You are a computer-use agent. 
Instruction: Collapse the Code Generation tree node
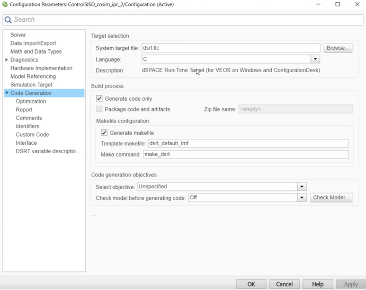coord(6,93)
